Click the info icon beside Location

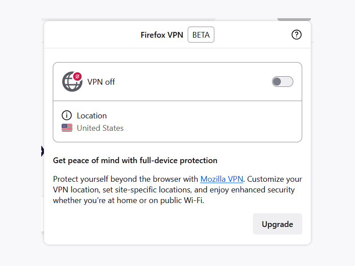67,116
